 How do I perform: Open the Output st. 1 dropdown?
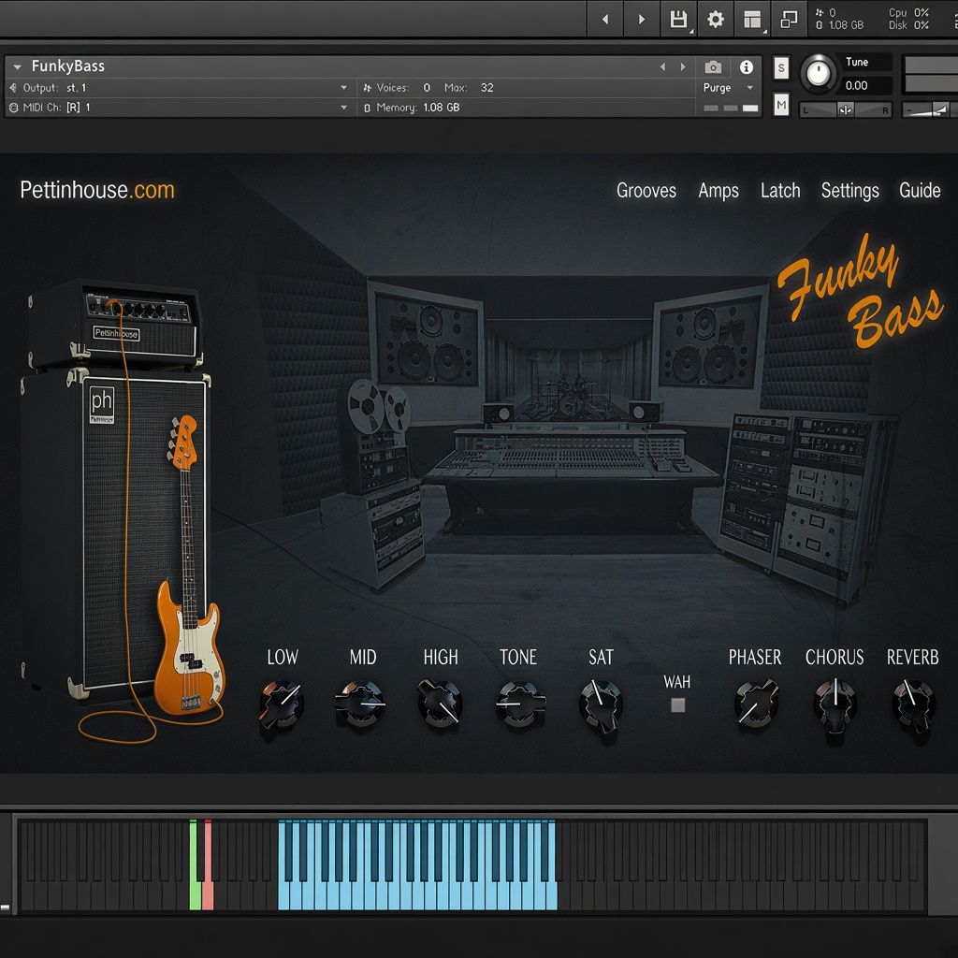click(x=344, y=88)
